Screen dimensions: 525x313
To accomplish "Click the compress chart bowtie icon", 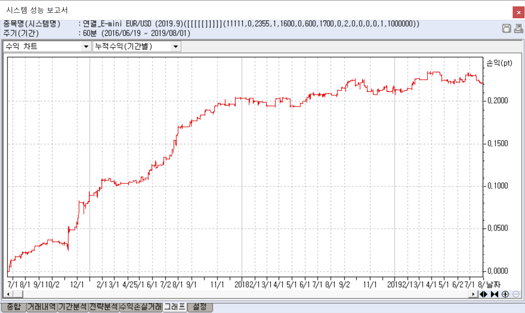I will point(494,294).
